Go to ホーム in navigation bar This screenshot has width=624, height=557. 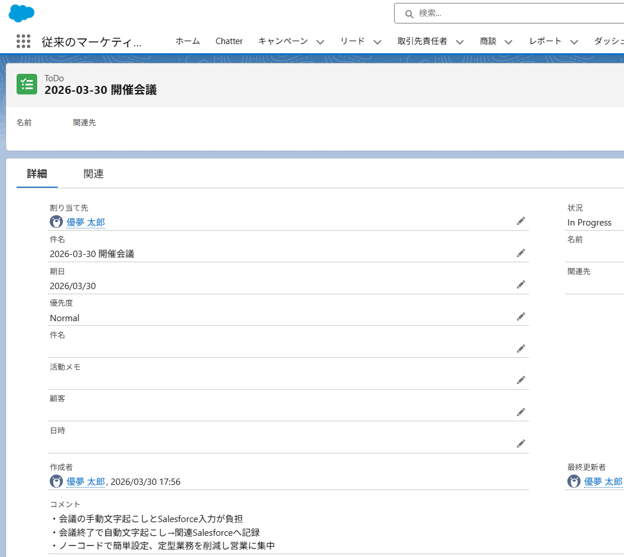(x=188, y=41)
